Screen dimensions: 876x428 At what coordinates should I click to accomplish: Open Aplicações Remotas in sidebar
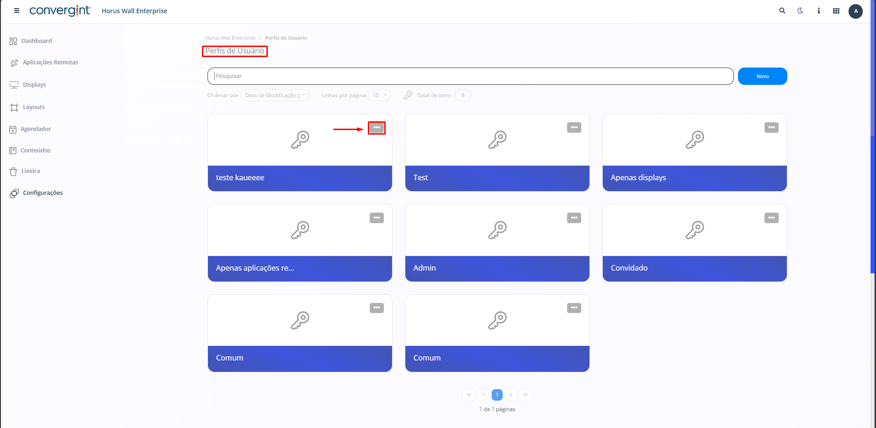click(50, 63)
